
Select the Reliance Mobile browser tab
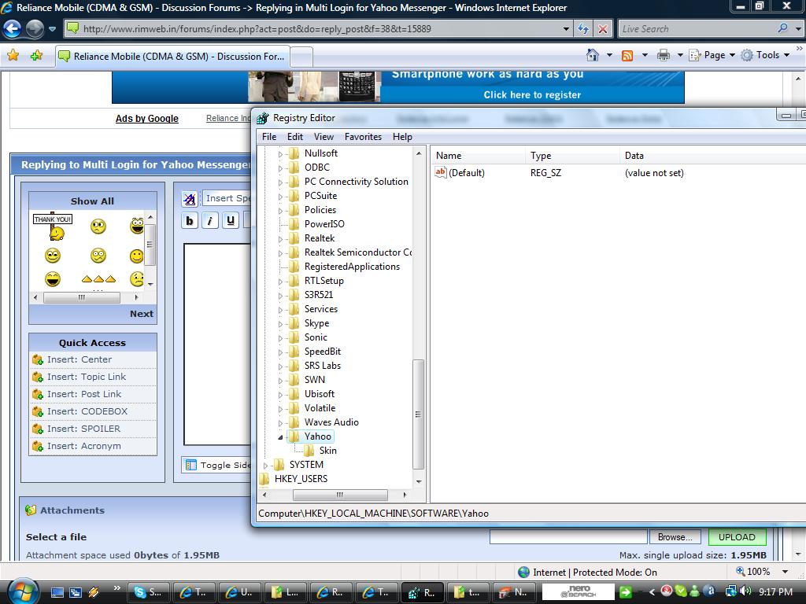tap(172, 57)
